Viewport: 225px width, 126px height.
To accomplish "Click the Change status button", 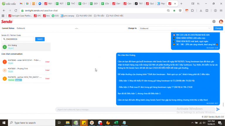I will tap(218, 28).
